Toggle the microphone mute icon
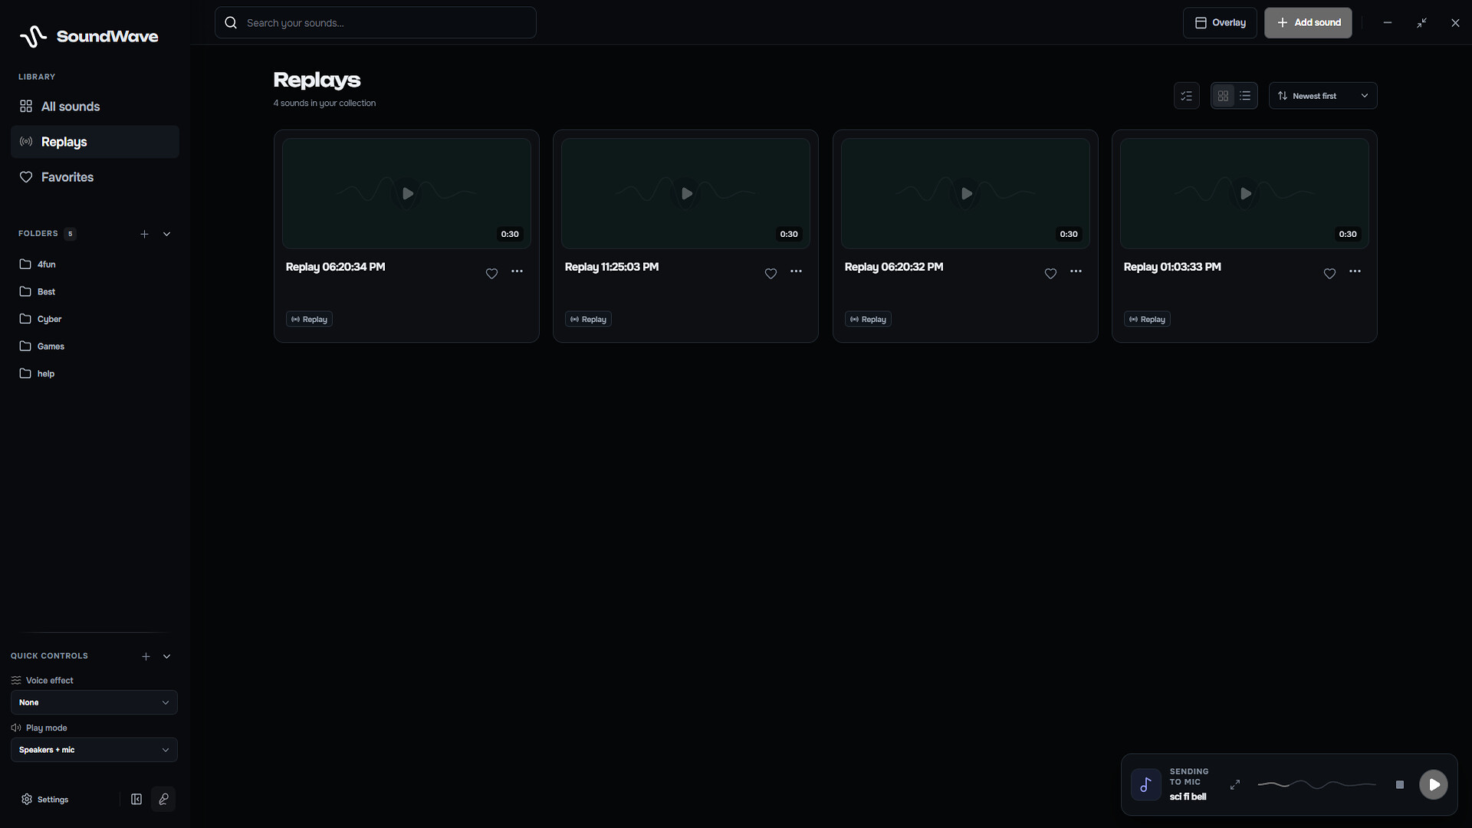Image resolution: width=1472 pixels, height=828 pixels. coord(163,800)
